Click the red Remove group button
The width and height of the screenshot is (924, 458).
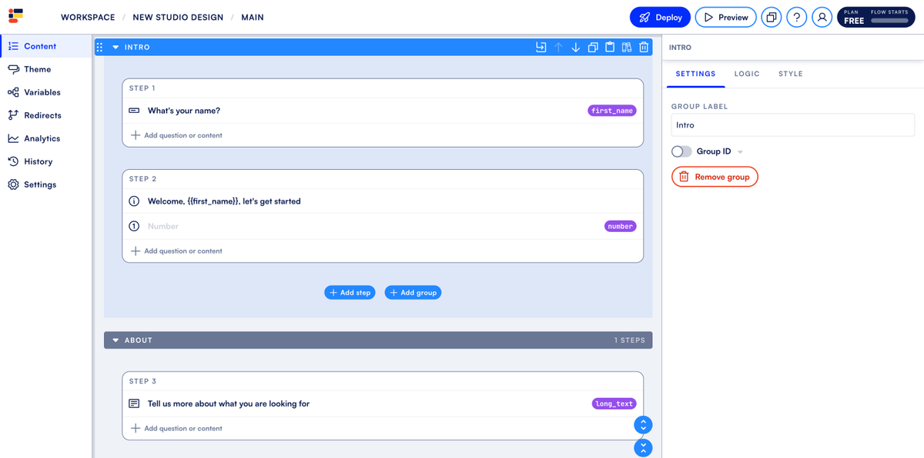pyautogui.click(x=715, y=177)
